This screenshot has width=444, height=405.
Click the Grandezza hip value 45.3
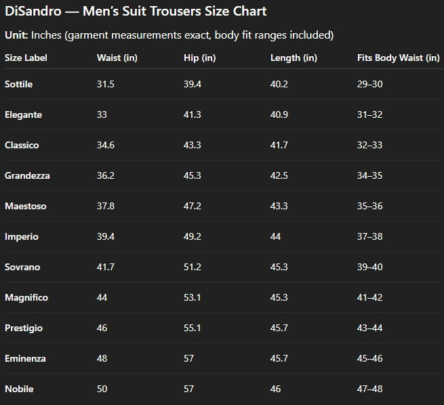click(x=193, y=175)
